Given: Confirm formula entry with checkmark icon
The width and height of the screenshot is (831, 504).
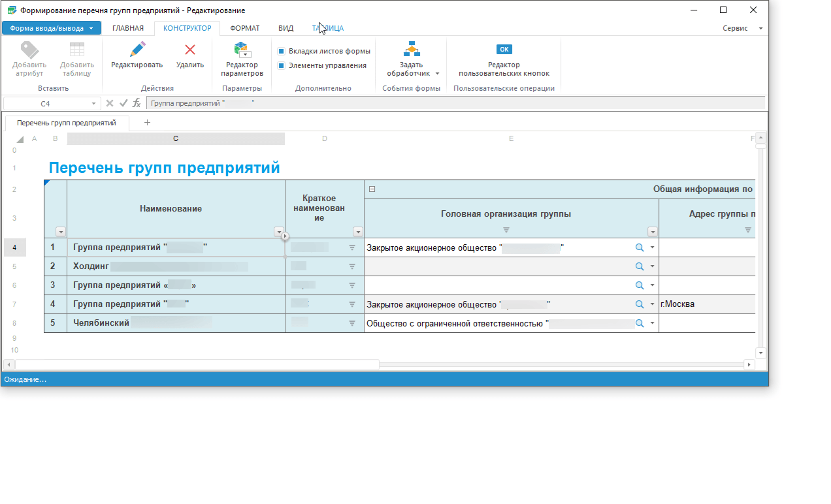Looking at the screenshot, I should tap(123, 103).
